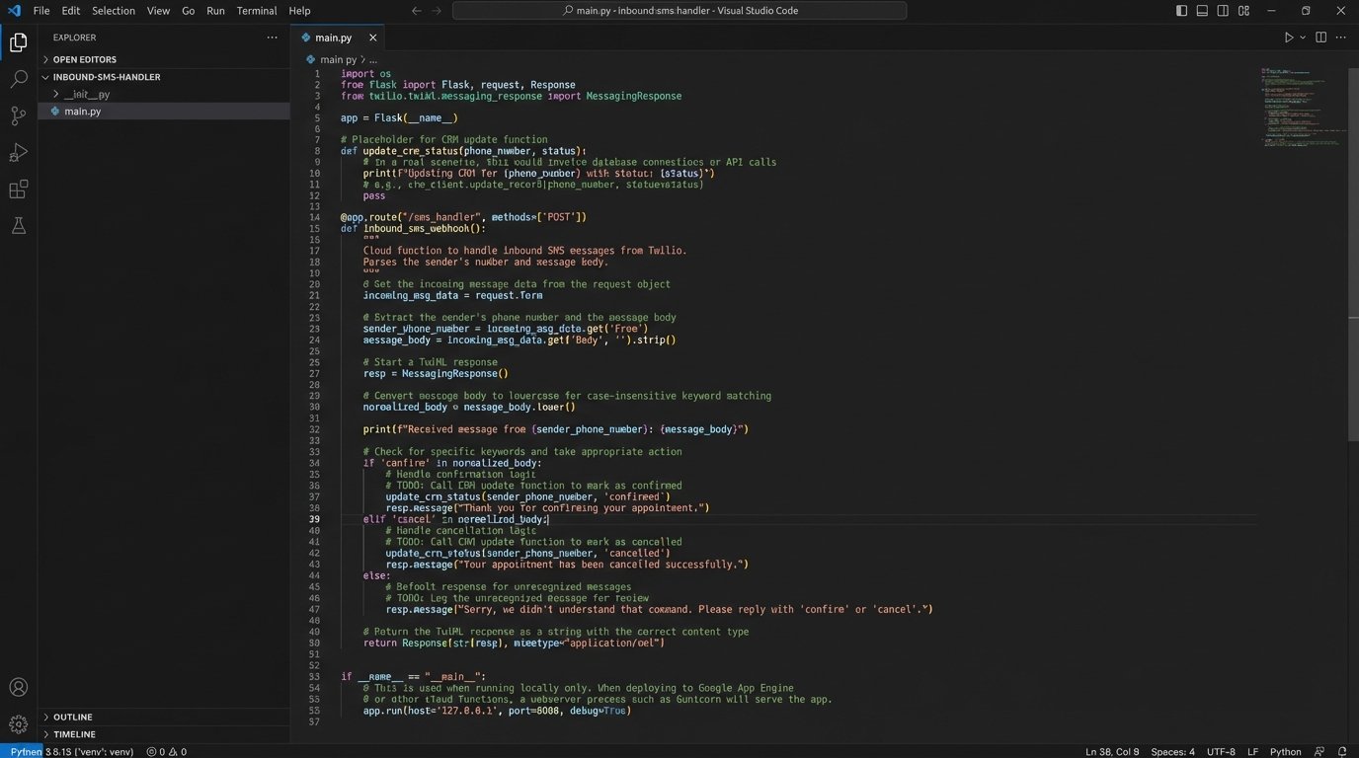This screenshot has width=1359, height=758.
Task: Open the run button dropdown arrow
Action: 1303,38
